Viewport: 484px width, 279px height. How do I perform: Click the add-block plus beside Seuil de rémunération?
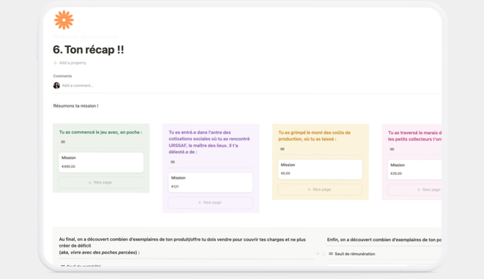[x=318, y=253]
